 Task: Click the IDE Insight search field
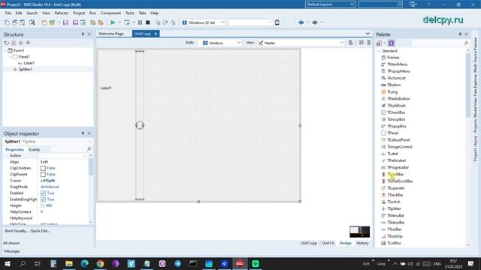point(380,4)
